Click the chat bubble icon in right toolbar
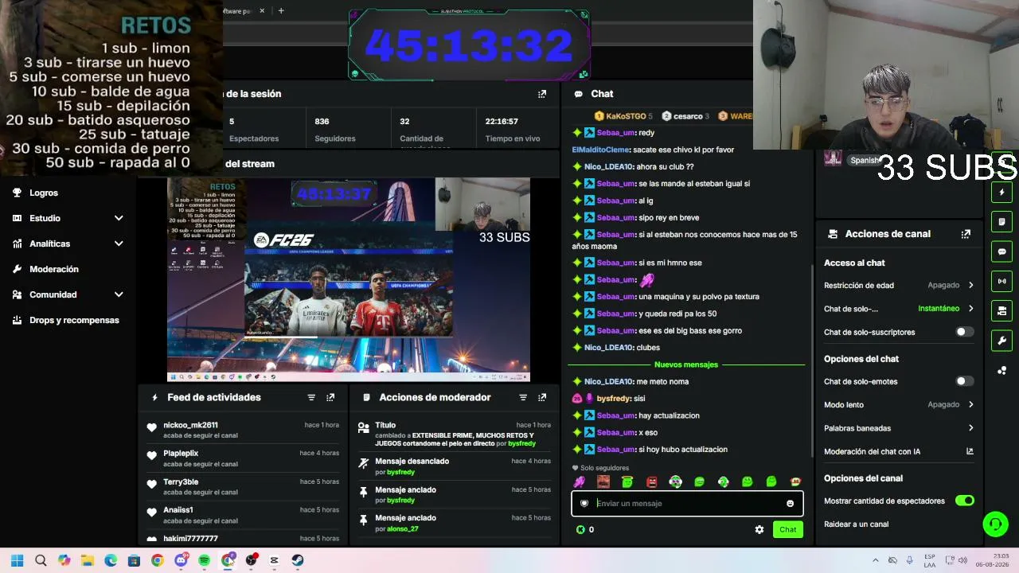The image size is (1019, 573). point(1001,251)
